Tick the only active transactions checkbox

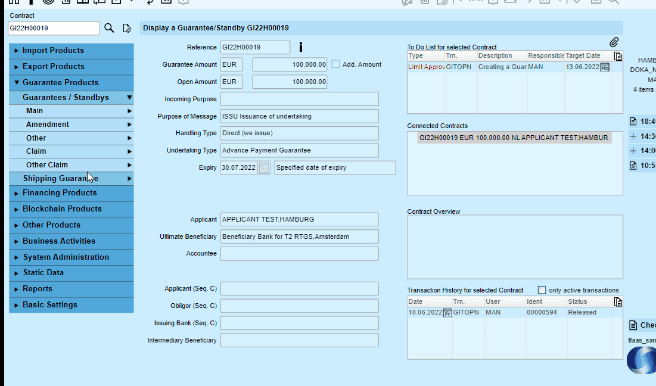[x=542, y=290]
